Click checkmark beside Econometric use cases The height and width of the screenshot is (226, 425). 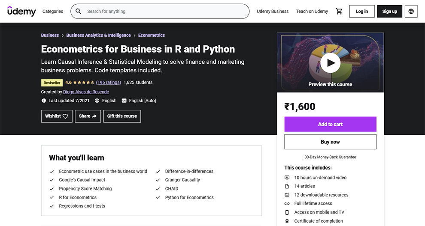(x=52, y=171)
